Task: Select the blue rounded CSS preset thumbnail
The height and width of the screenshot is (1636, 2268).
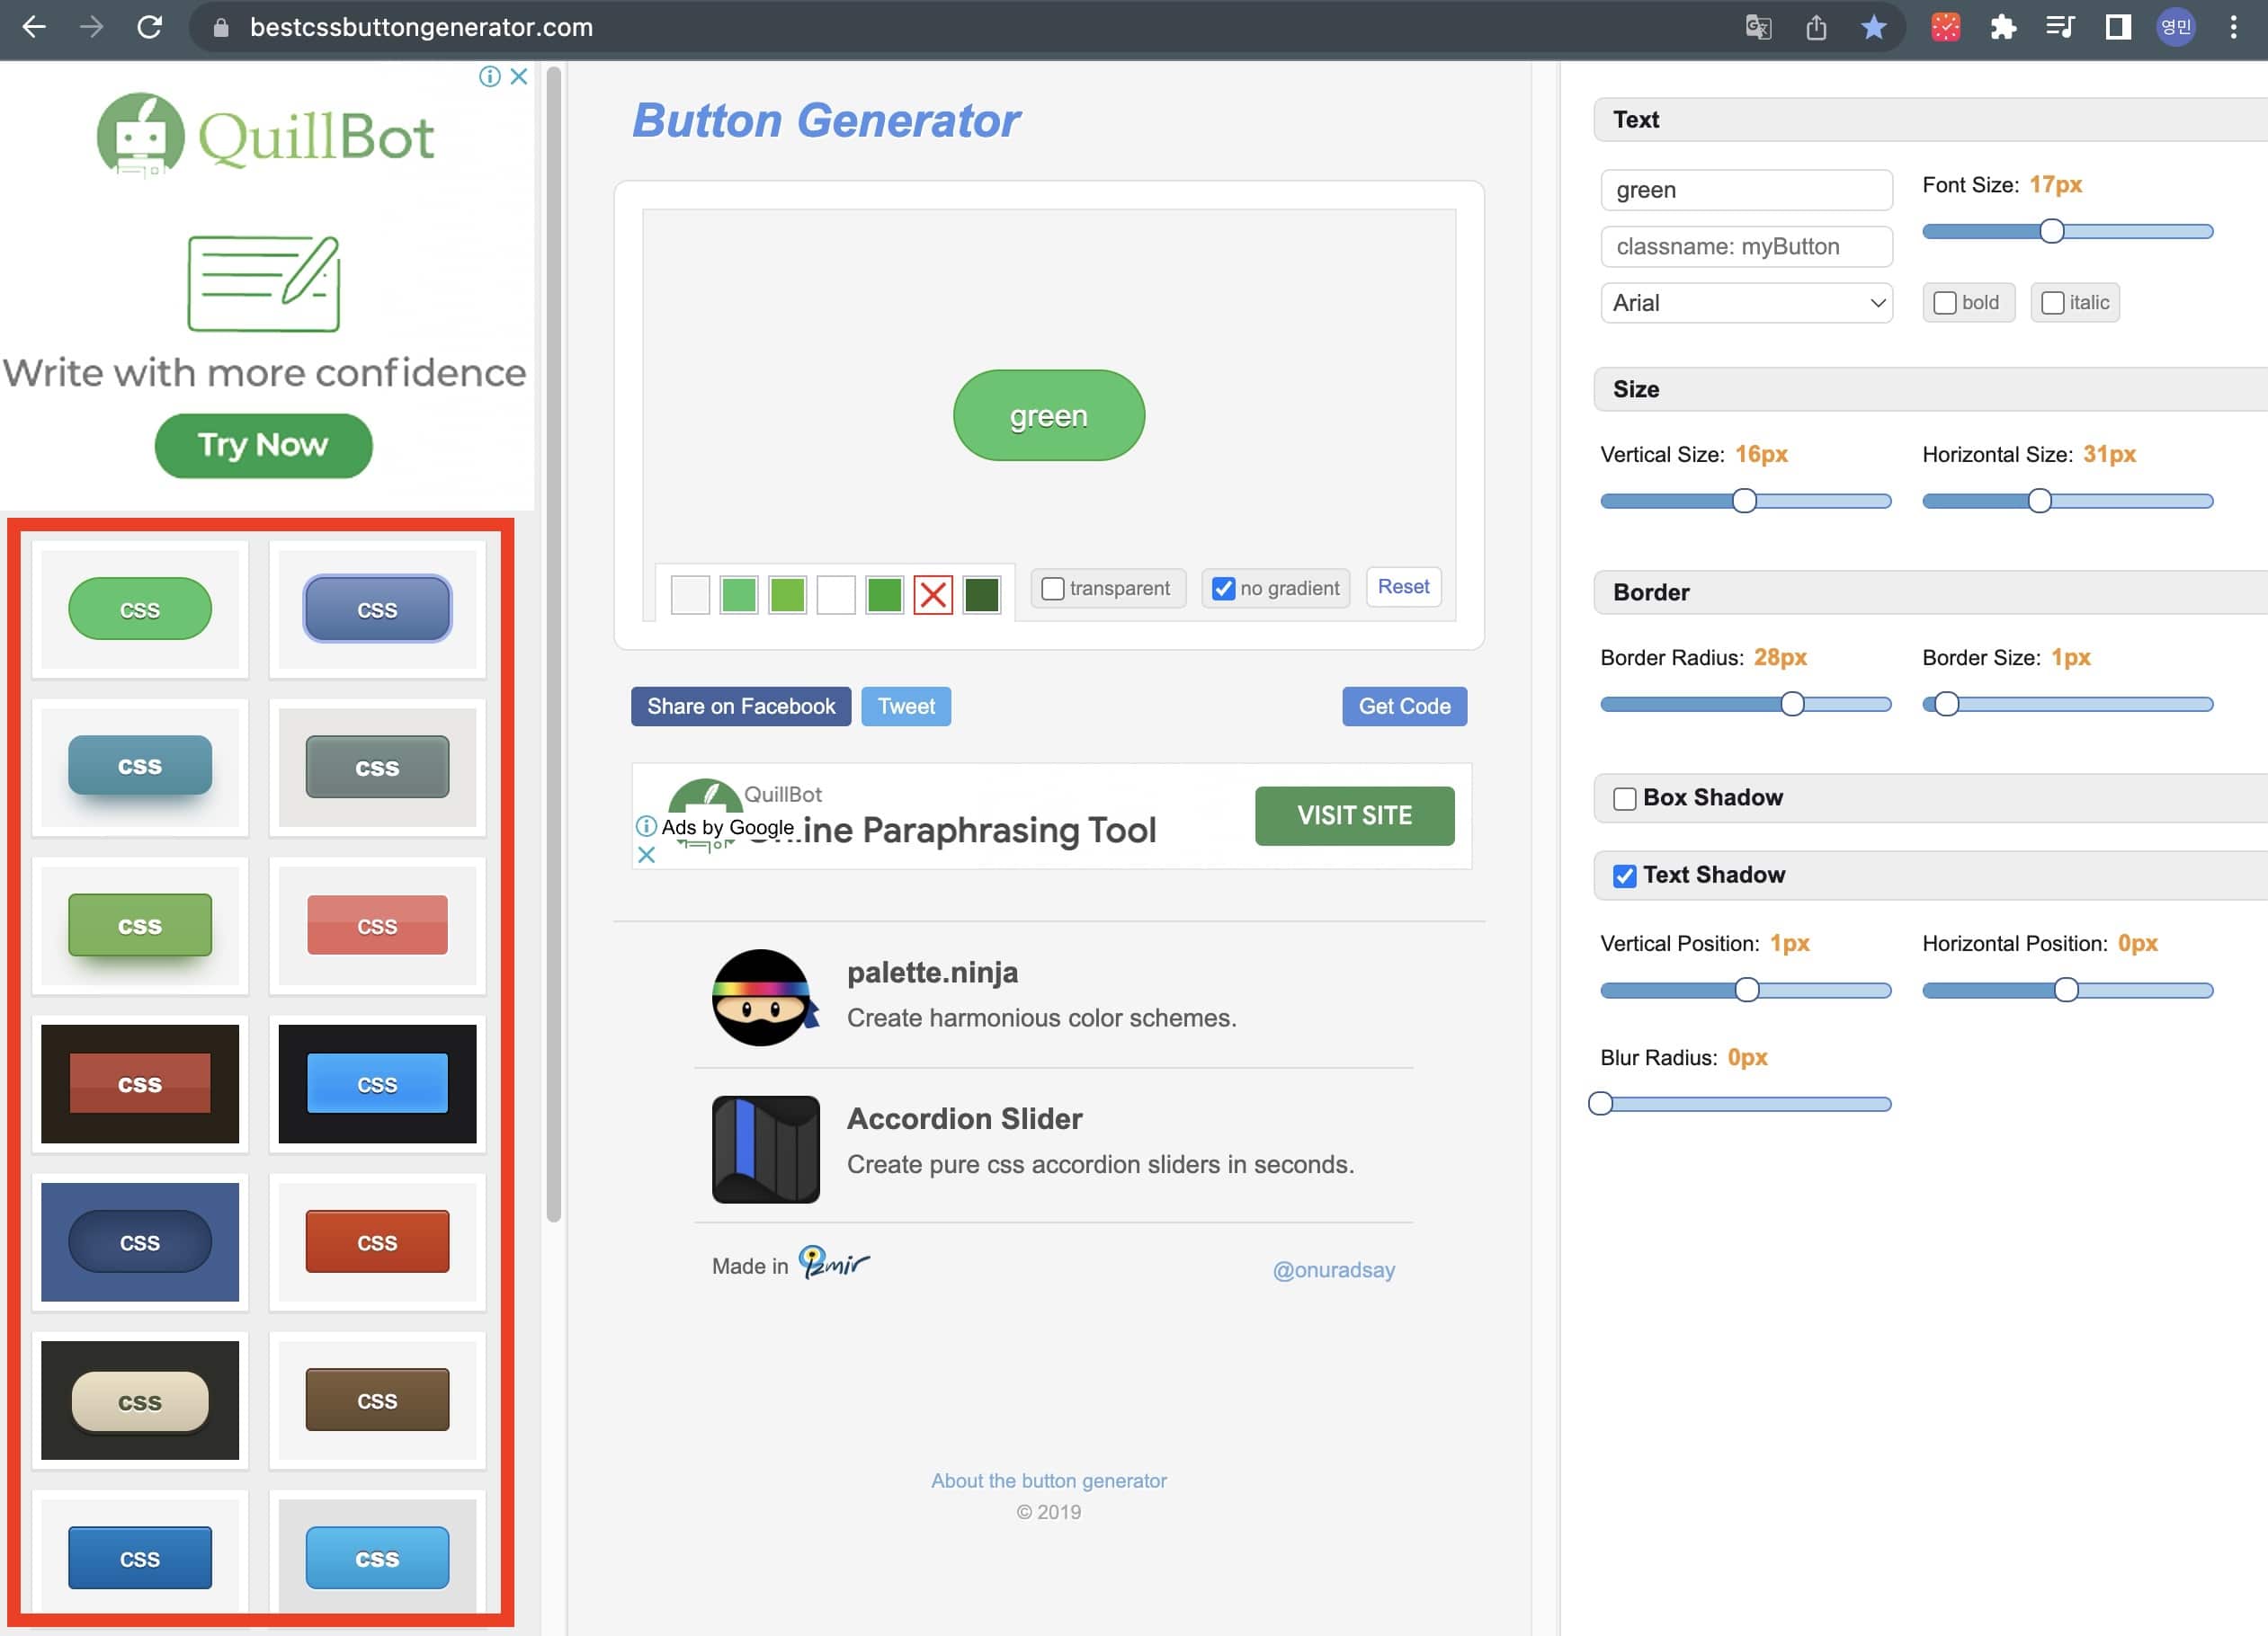Action: 376,609
